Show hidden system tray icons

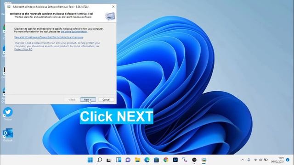pos(243,160)
